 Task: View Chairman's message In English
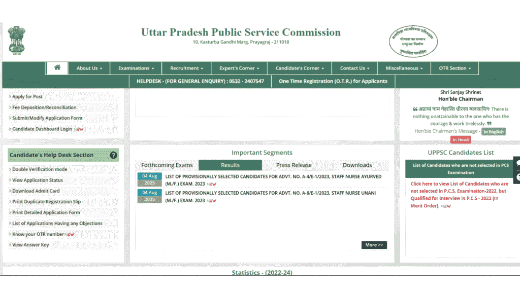[x=494, y=131]
